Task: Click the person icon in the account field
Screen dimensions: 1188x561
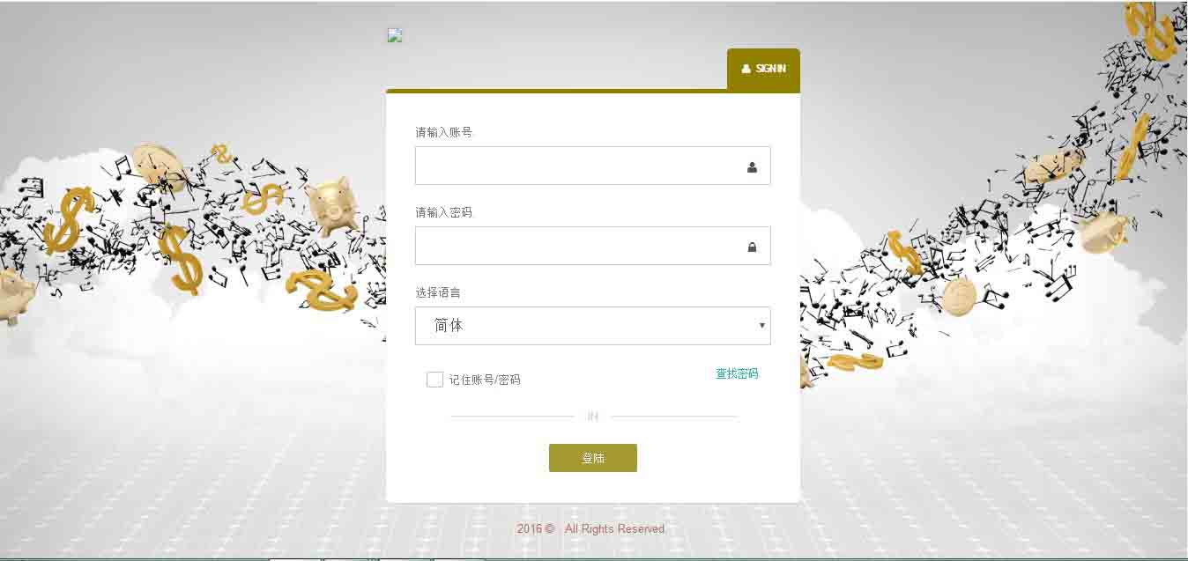Action: (x=752, y=167)
